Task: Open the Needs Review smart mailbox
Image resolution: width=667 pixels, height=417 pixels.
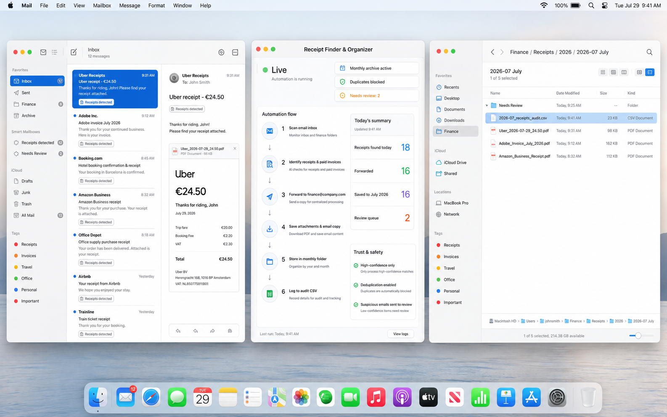Action: [37, 153]
